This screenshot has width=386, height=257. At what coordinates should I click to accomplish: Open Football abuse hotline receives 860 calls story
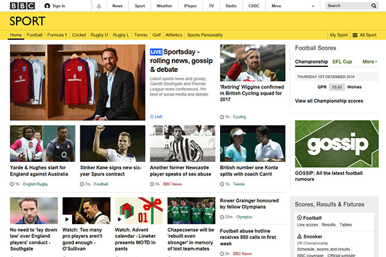pyautogui.click(x=248, y=237)
